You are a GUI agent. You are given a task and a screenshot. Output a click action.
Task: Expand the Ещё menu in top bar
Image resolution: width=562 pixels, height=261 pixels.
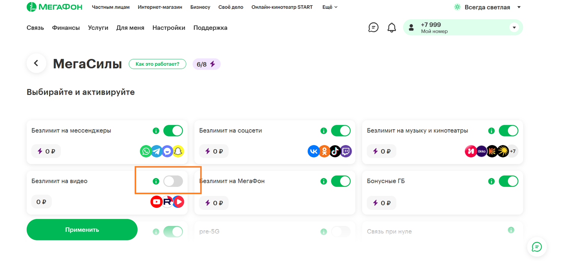(330, 7)
